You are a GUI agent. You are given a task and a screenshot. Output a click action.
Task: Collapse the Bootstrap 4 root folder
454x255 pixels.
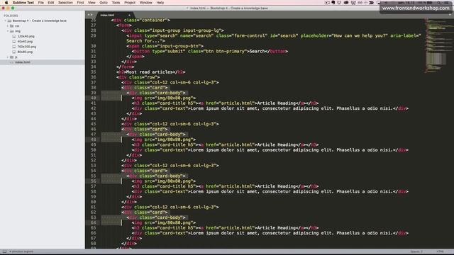[x=5, y=21]
